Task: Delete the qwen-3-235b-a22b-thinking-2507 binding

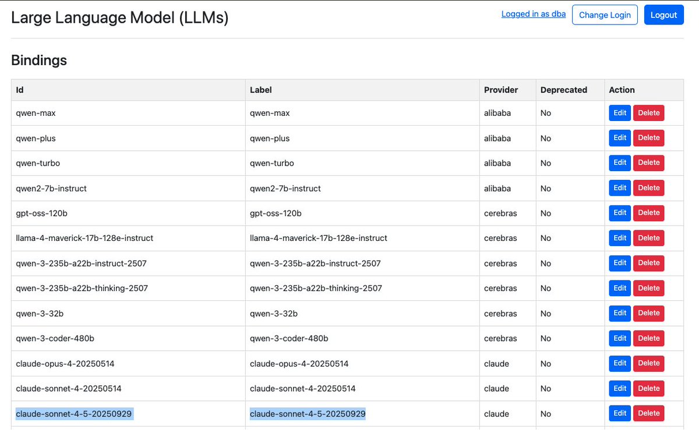Action: point(649,288)
